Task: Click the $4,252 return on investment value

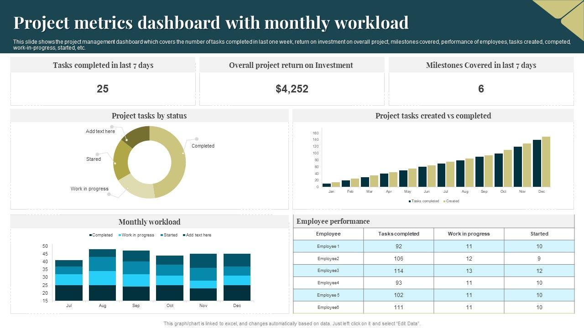Action: pyautogui.click(x=292, y=89)
